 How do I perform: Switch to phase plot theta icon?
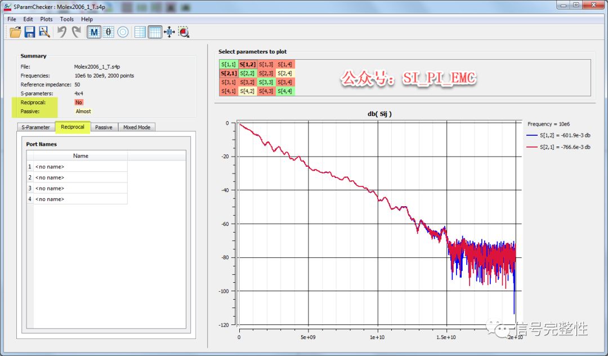click(109, 32)
